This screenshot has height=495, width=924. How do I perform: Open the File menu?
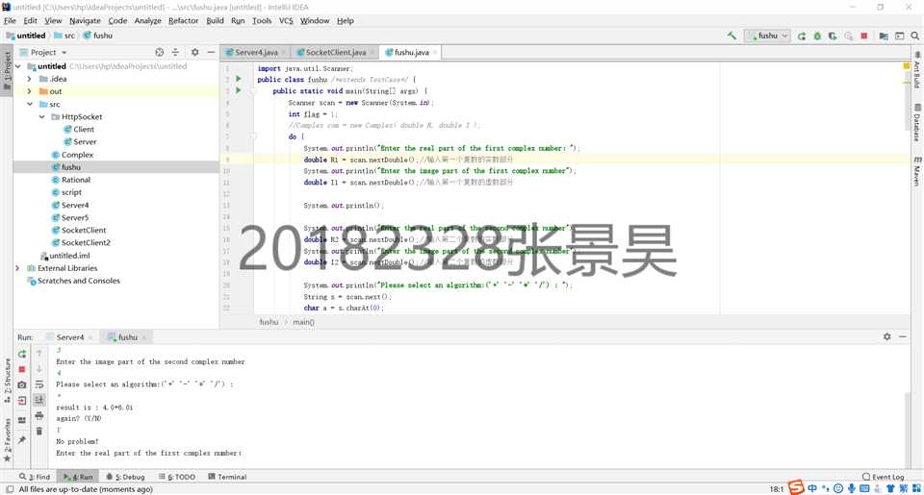pos(10,20)
